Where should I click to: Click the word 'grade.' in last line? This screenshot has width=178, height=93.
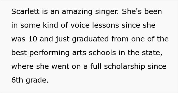37,81
